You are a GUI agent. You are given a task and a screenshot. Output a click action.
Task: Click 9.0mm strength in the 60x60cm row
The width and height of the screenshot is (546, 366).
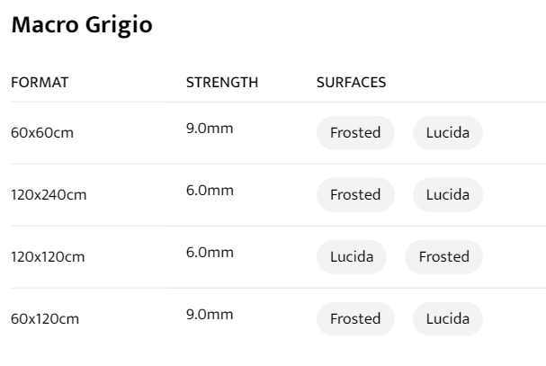[x=210, y=129]
